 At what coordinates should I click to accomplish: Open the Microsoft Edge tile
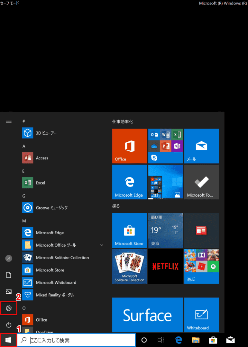click(129, 182)
